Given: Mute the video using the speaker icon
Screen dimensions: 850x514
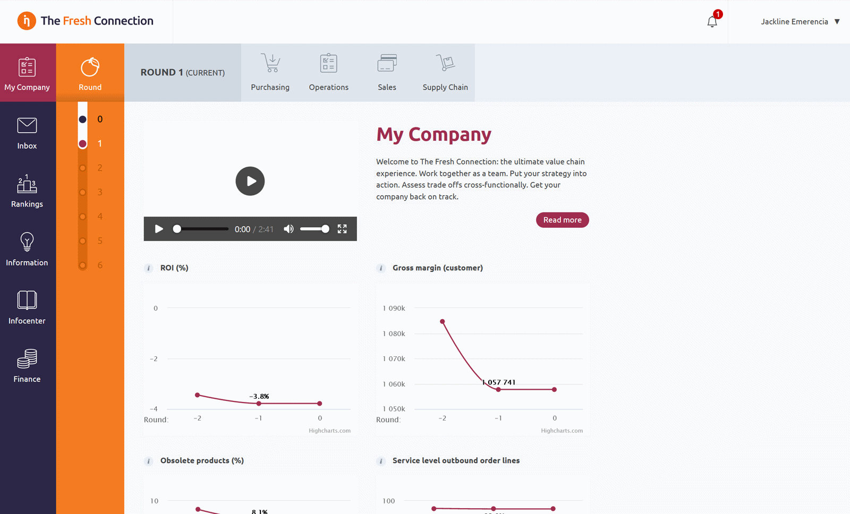Looking at the screenshot, I should [288, 229].
